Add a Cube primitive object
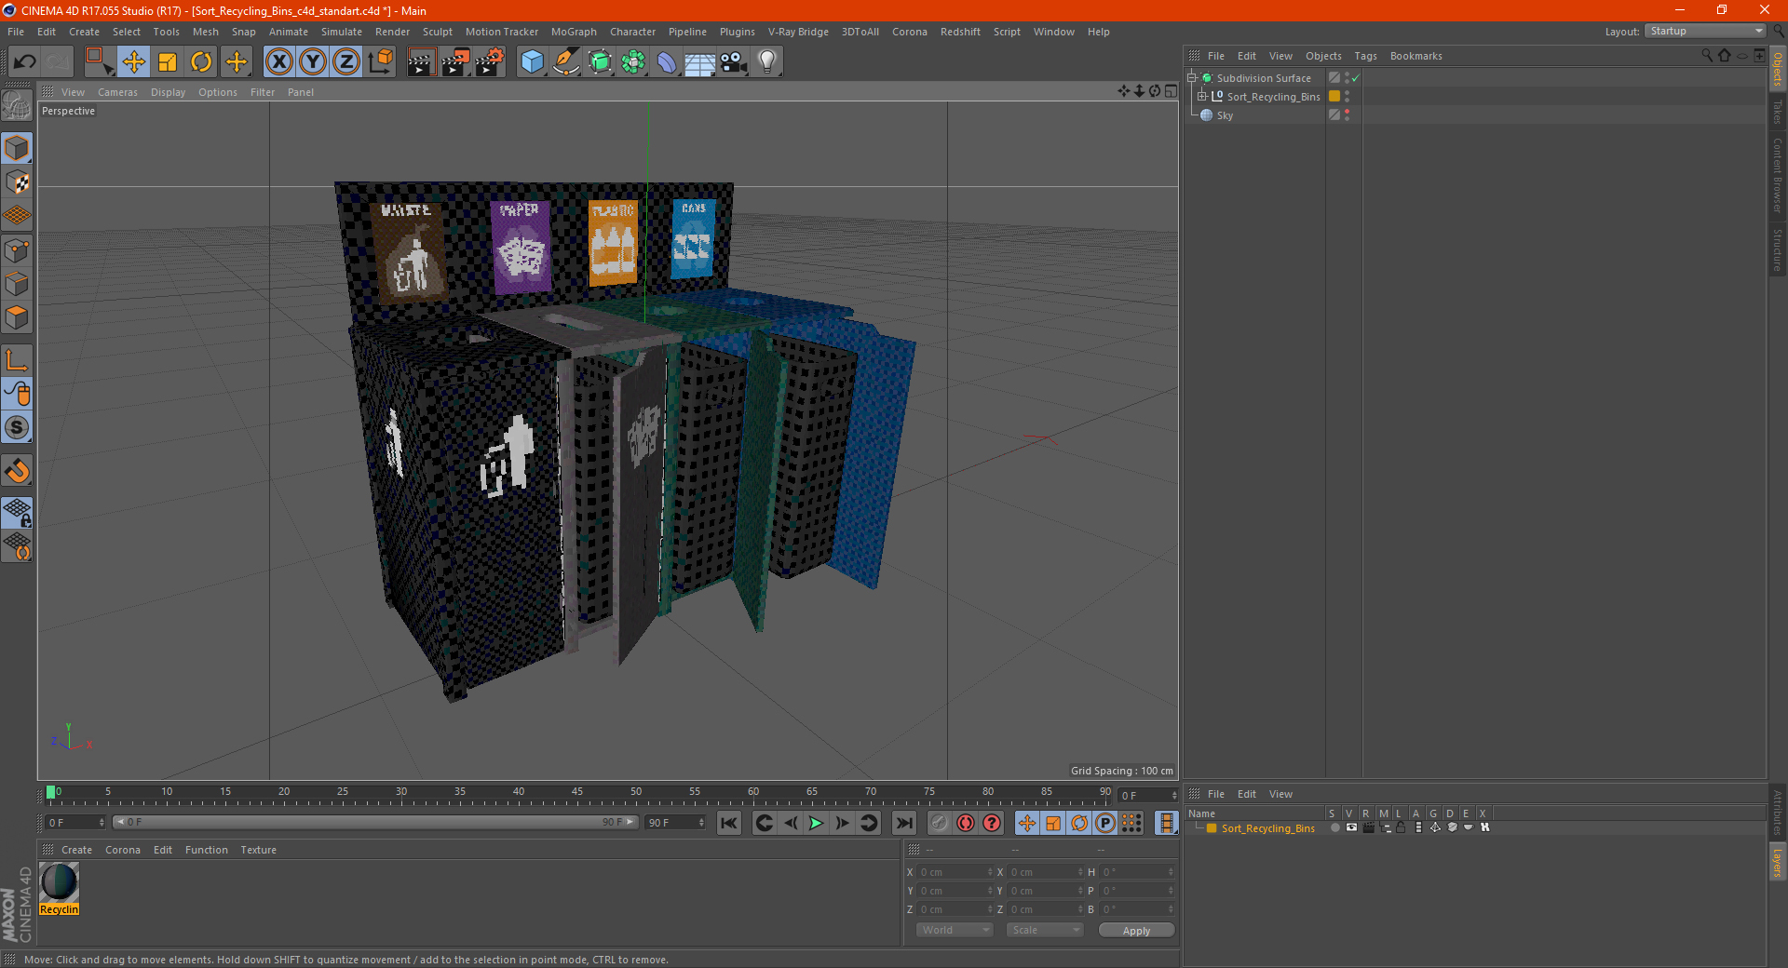1788x968 pixels. point(532,62)
